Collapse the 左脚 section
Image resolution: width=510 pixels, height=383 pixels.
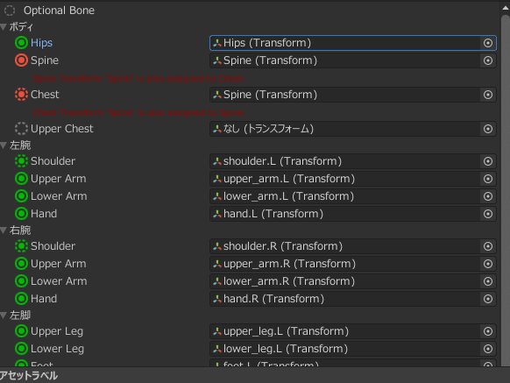pos(4,316)
